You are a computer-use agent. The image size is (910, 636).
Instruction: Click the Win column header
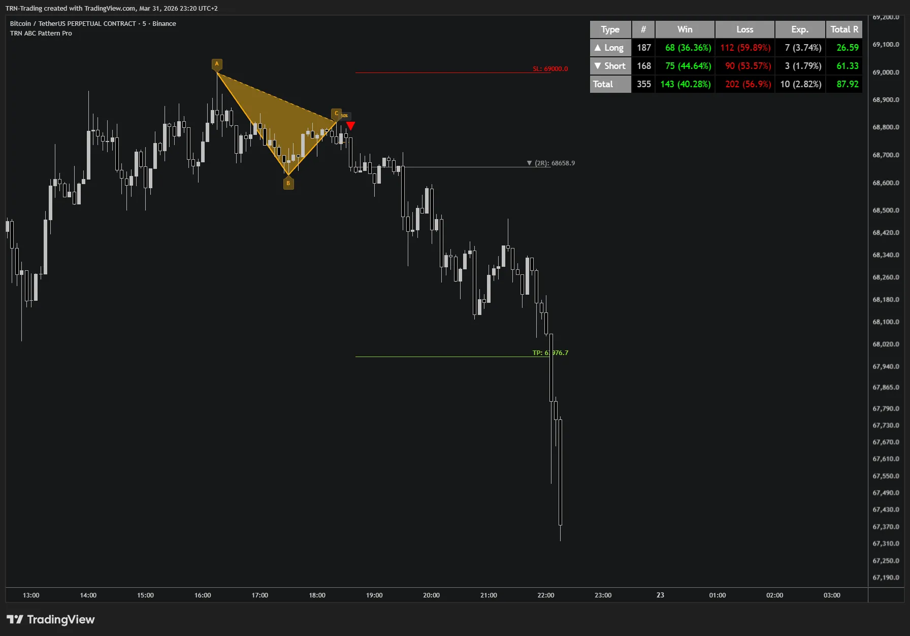[x=685, y=29]
